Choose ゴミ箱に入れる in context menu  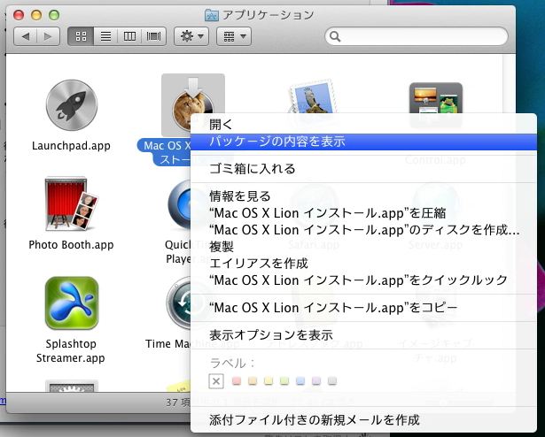[363, 169]
